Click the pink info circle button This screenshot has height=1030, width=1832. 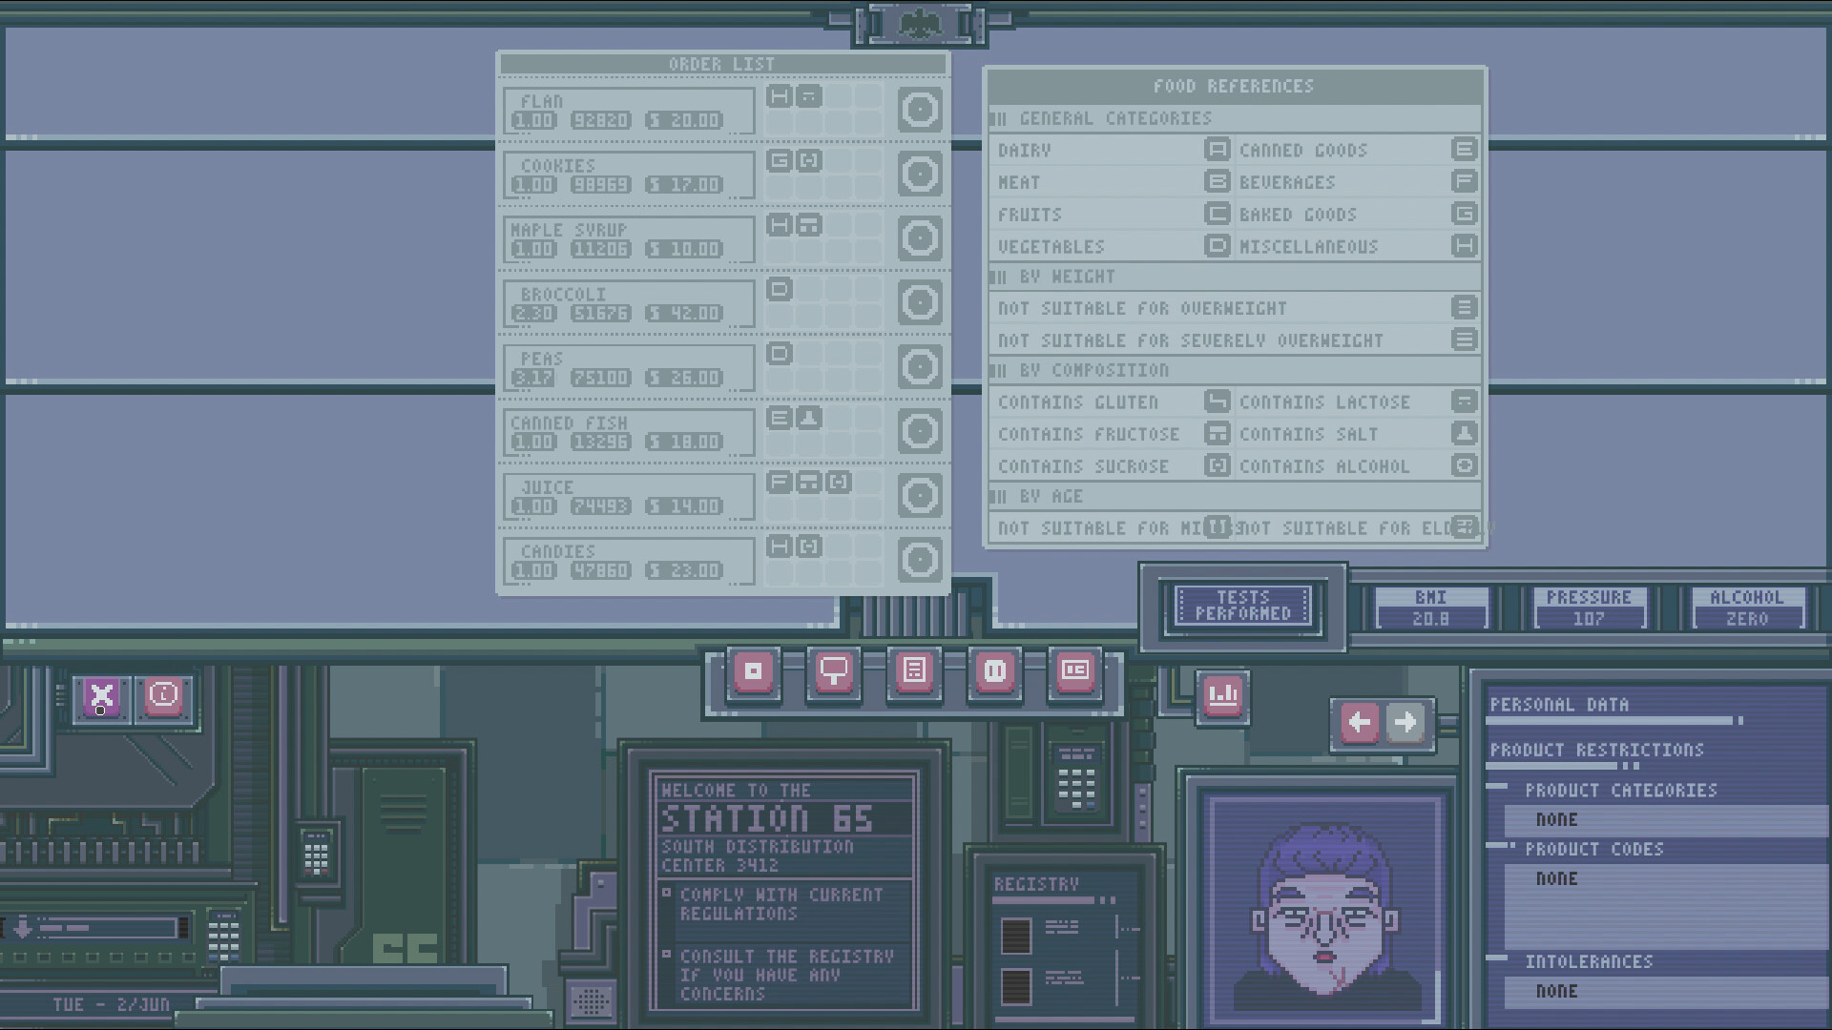point(164,696)
